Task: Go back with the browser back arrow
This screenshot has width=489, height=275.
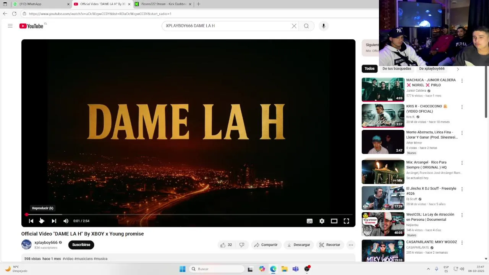Action: [5, 14]
